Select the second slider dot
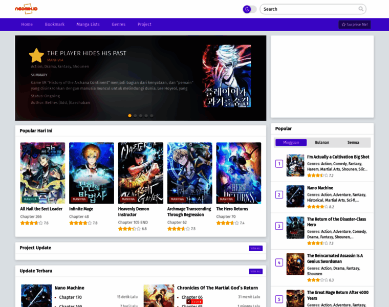 tap(135, 116)
